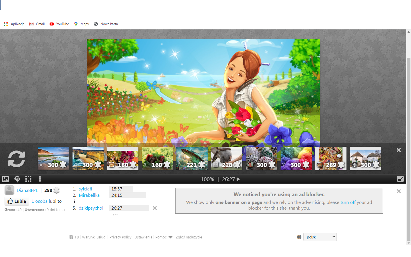Click the arrange pieces grid icon
The height and width of the screenshot is (257, 411).
pos(28,179)
